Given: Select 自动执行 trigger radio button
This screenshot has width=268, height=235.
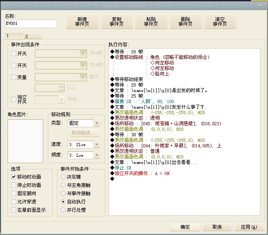Looking at the screenshot, I should 63,201.
